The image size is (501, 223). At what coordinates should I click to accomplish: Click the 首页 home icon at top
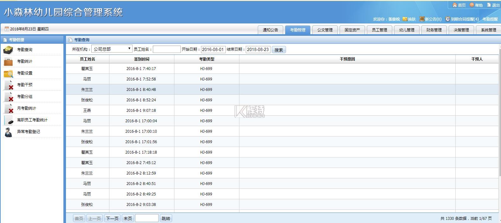[x=455, y=5]
